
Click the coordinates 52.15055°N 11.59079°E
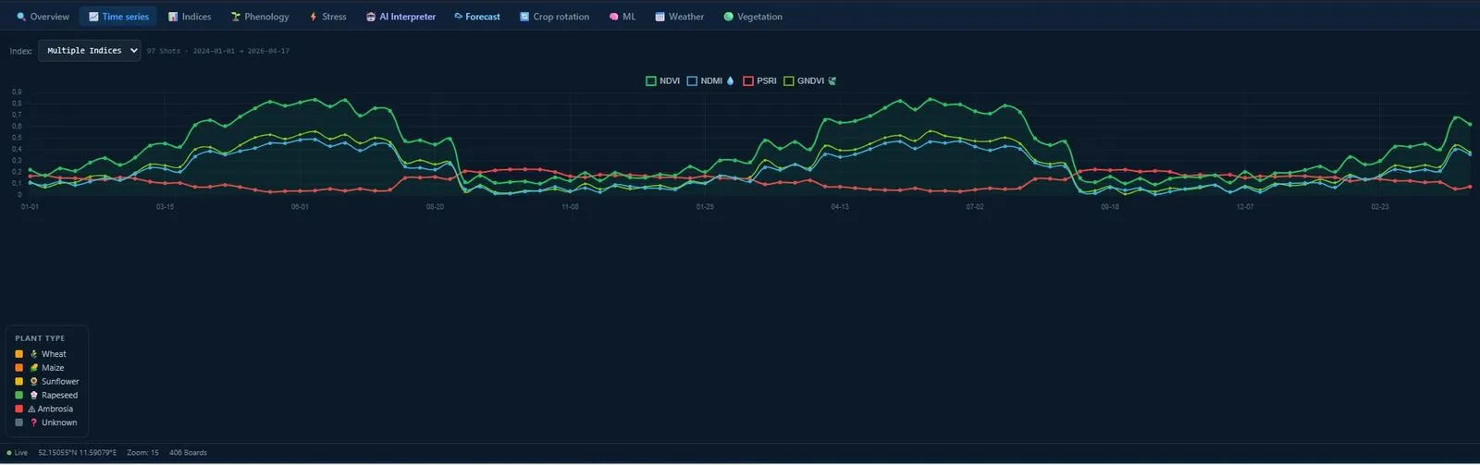click(78, 453)
